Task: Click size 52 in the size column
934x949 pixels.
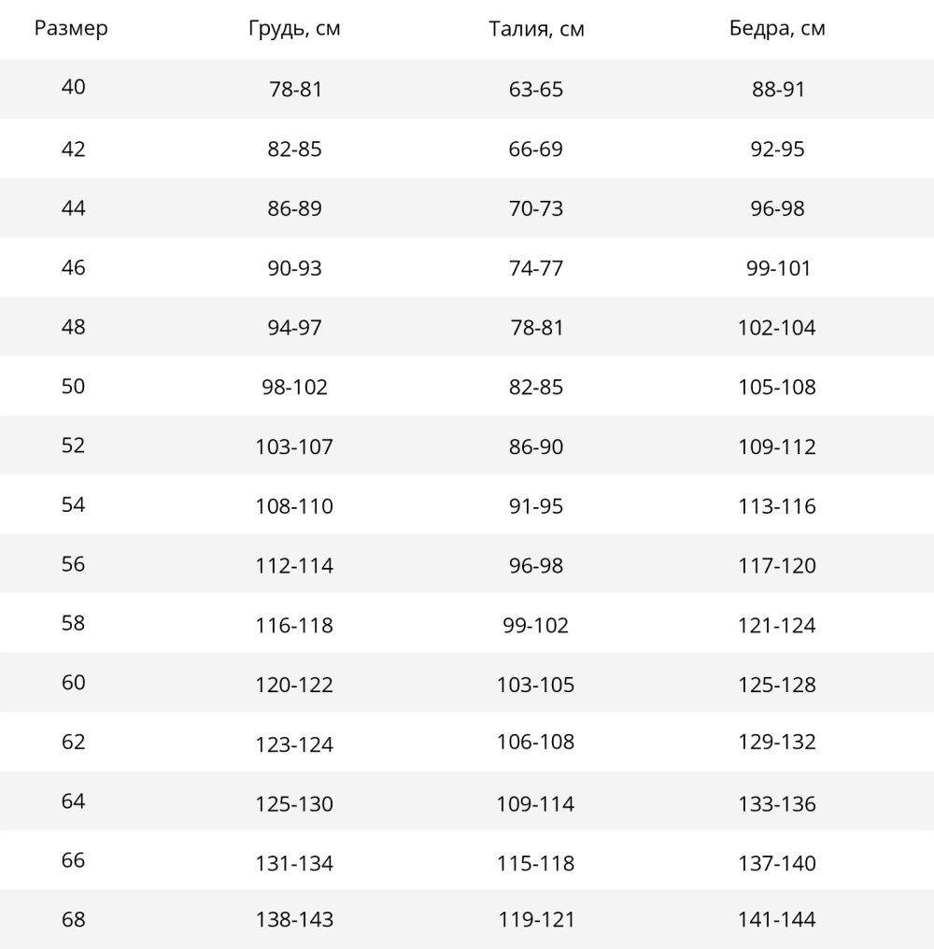Action: (x=73, y=446)
